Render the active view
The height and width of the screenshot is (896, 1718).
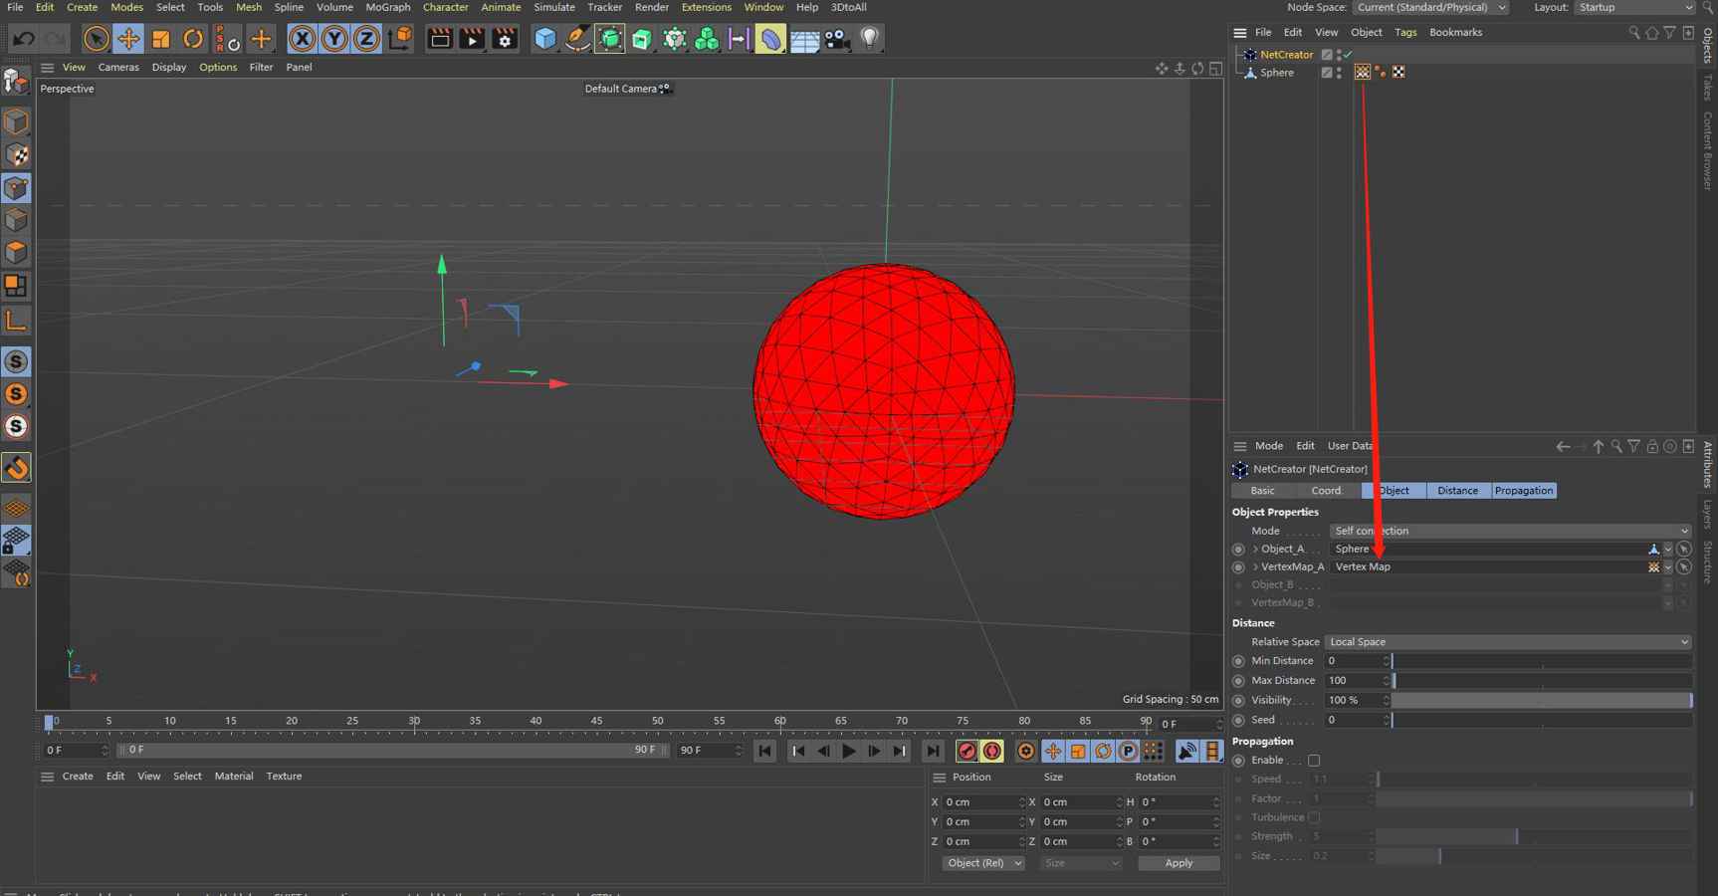point(439,39)
